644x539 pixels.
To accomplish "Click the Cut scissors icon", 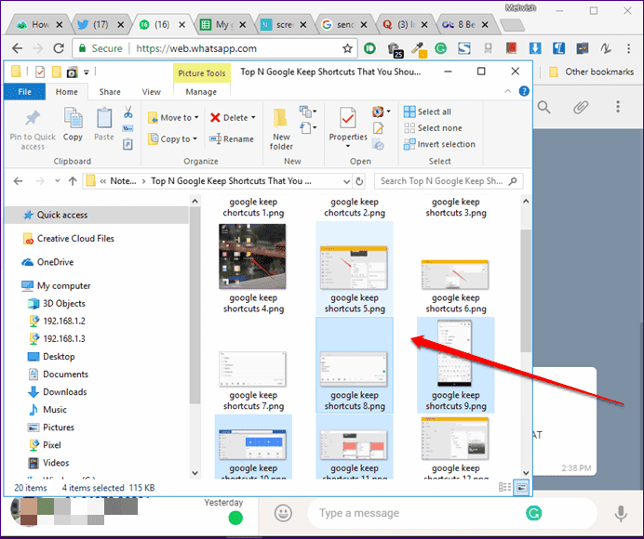I will (x=127, y=113).
